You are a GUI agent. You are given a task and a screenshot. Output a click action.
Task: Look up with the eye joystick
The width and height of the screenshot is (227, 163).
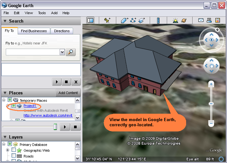[x=212, y=34]
